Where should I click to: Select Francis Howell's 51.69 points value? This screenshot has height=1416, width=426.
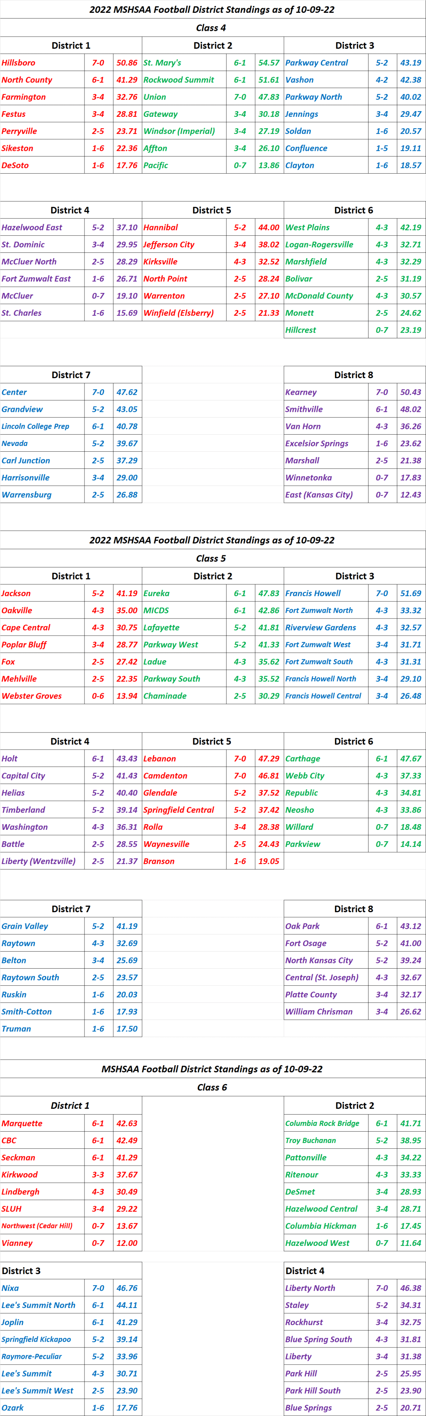(x=411, y=593)
